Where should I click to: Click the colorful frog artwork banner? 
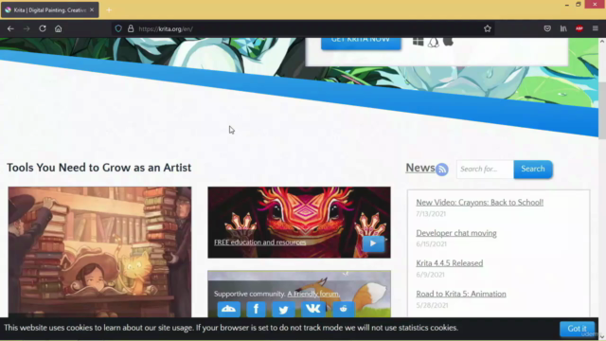[x=299, y=223]
